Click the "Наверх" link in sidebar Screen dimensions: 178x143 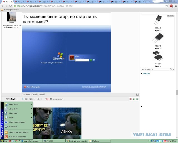(146, 73)
